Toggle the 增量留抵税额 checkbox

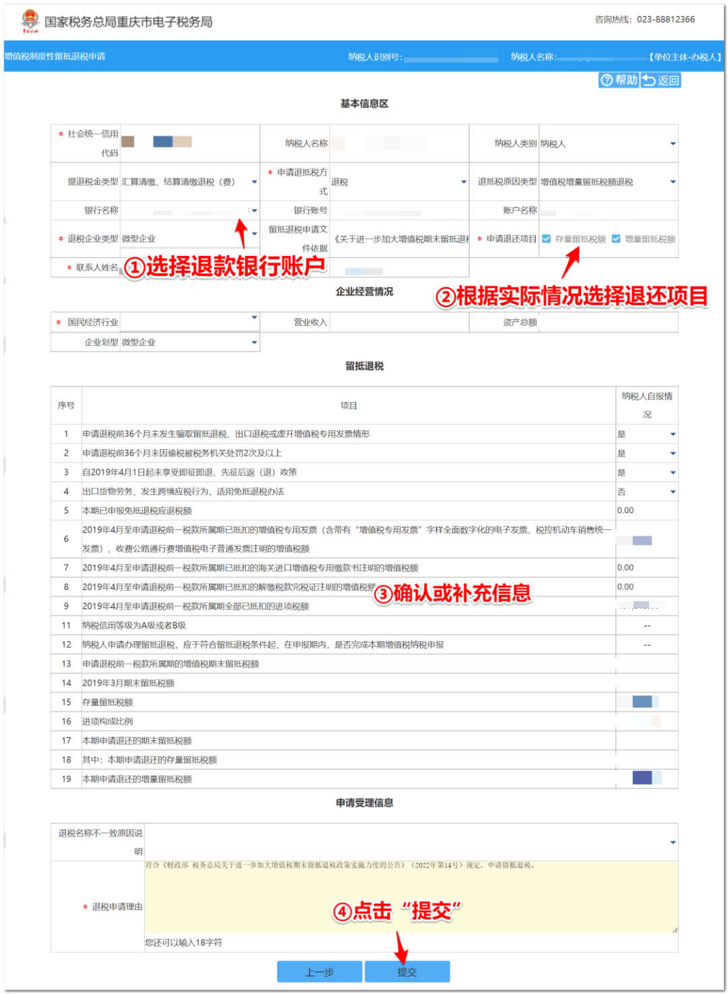[x=616, y=238]
